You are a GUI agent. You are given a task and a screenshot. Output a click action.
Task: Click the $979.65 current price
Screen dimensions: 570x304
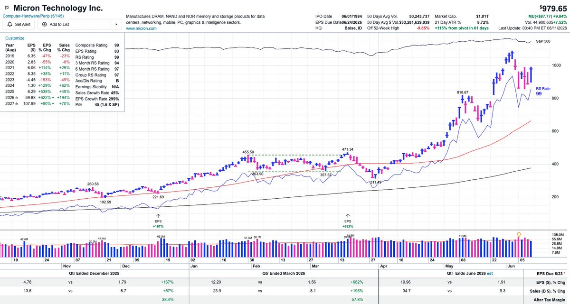554,8
